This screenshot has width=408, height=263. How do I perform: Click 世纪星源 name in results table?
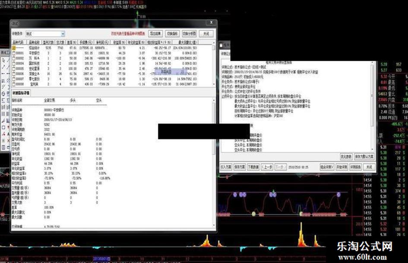point(34,69)
